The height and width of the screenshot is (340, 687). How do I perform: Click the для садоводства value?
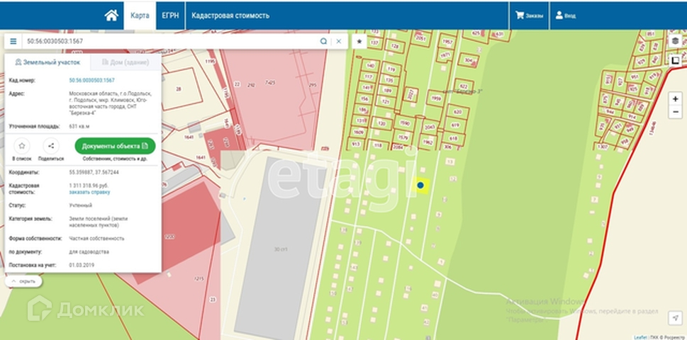89,252
